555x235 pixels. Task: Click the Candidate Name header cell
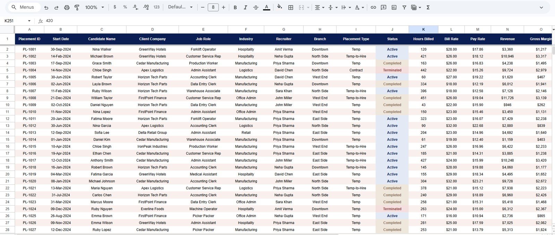pos(102,39)
